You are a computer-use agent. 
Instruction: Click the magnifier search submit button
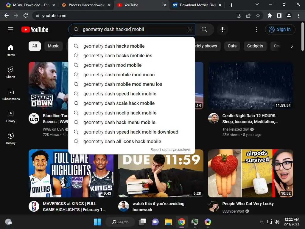tap(204, 30)
